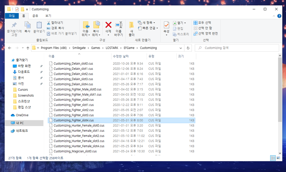Choose Paste shortcut (바로 가기 붙여넣기)
Viewport: 286px width, 172px height.
[62, 33]
